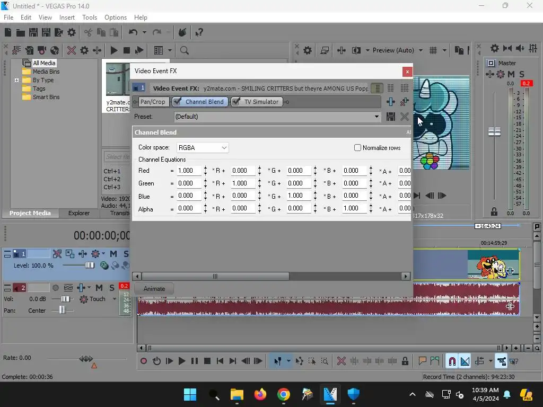Open File Explorer from taskbar
The width and height of the screenshot is (543, 407).
(x=237, y=394)
